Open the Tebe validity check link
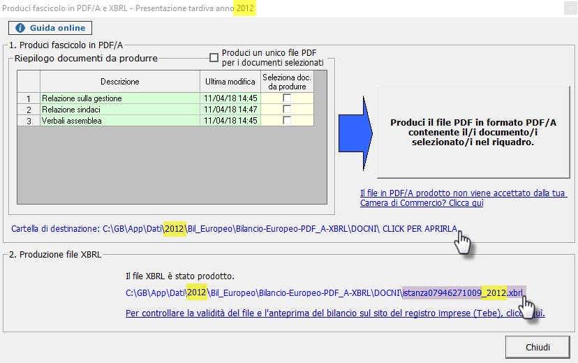 (335, 313)
